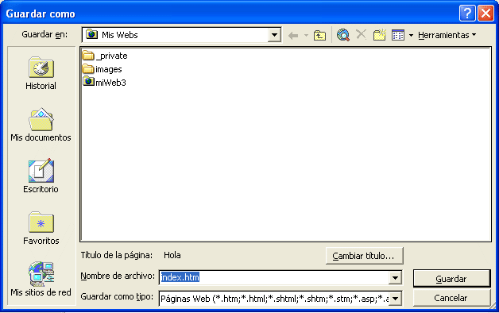Open the Herramientas menu

pyautogui.click(x=447, y=35)
